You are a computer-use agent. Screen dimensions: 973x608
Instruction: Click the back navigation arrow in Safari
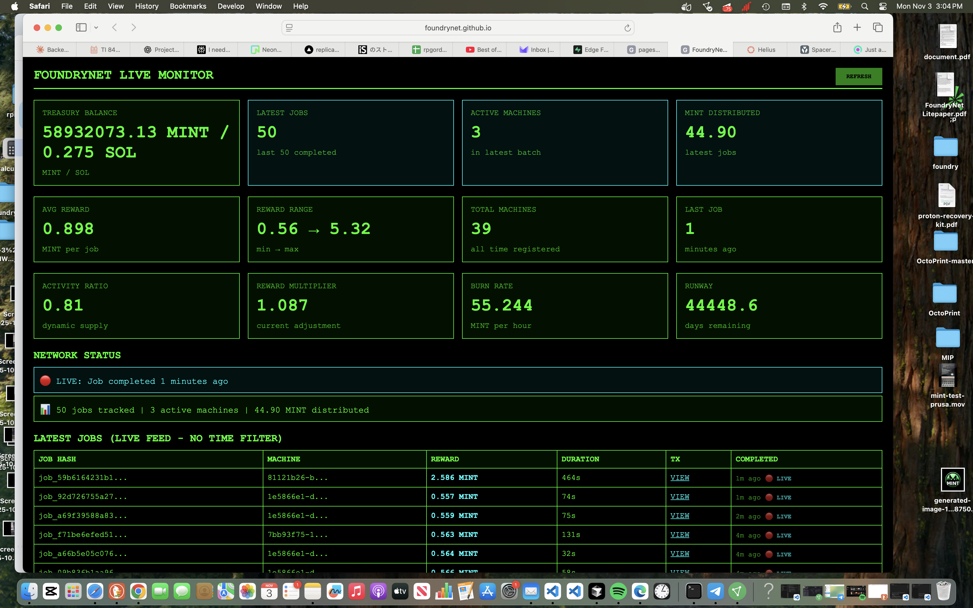115,27
